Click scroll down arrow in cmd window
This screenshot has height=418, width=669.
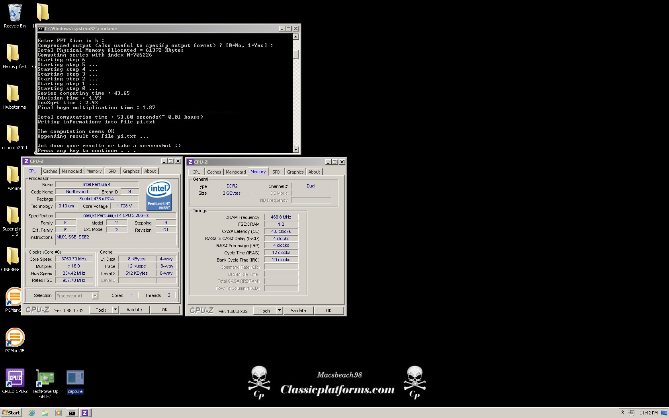point(296,150)
